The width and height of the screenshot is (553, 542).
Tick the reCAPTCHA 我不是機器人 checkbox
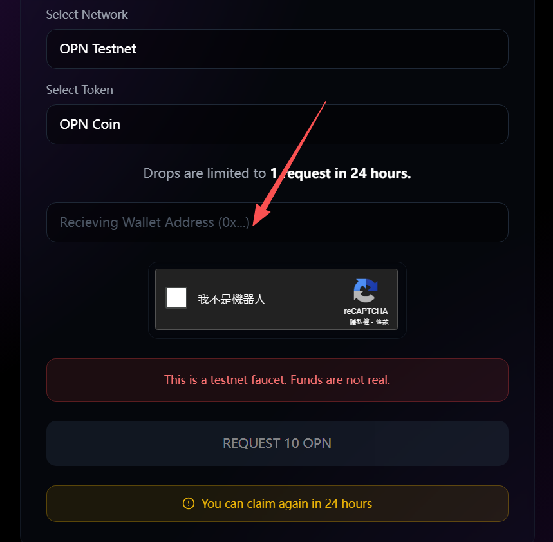(176, 298)
